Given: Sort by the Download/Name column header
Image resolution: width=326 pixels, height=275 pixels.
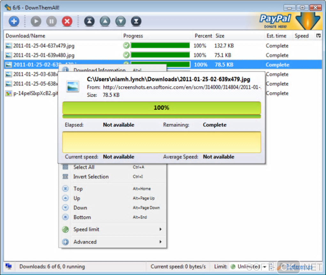Looking at the screenshot, I should 63,36.
